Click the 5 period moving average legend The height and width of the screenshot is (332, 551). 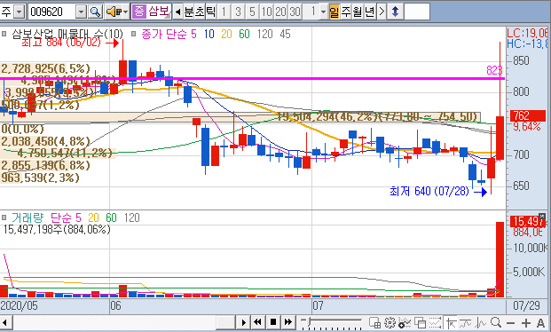pyautogui.click(x=193, y=34)
